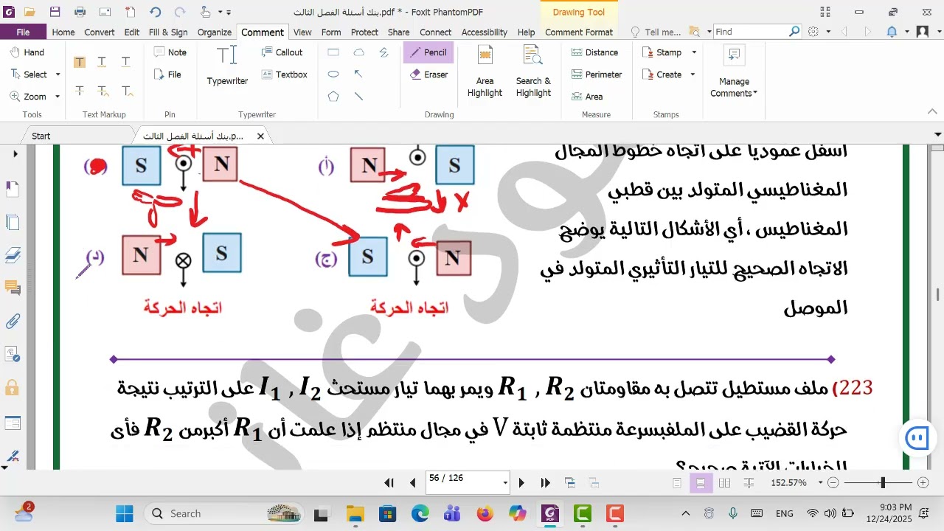Image resolution: width=944 pixels, height=531 pixels.
Task: Select the Cloud drawing shape
Action: (x=358, y=52)
